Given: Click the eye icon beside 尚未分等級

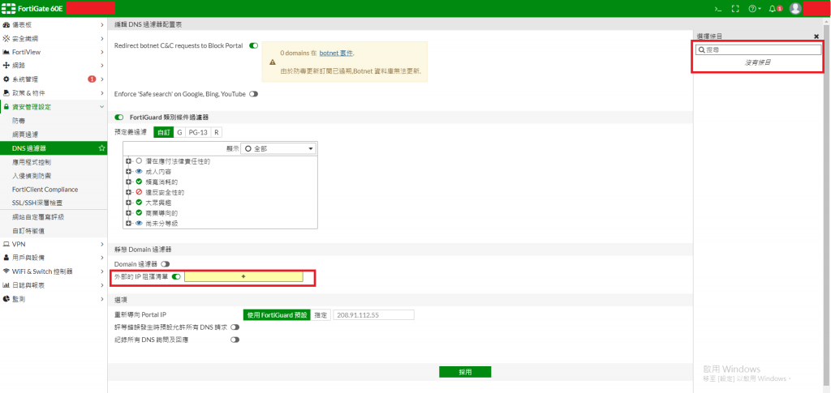Looking at the screenshot, I should [x=139, y=223].
